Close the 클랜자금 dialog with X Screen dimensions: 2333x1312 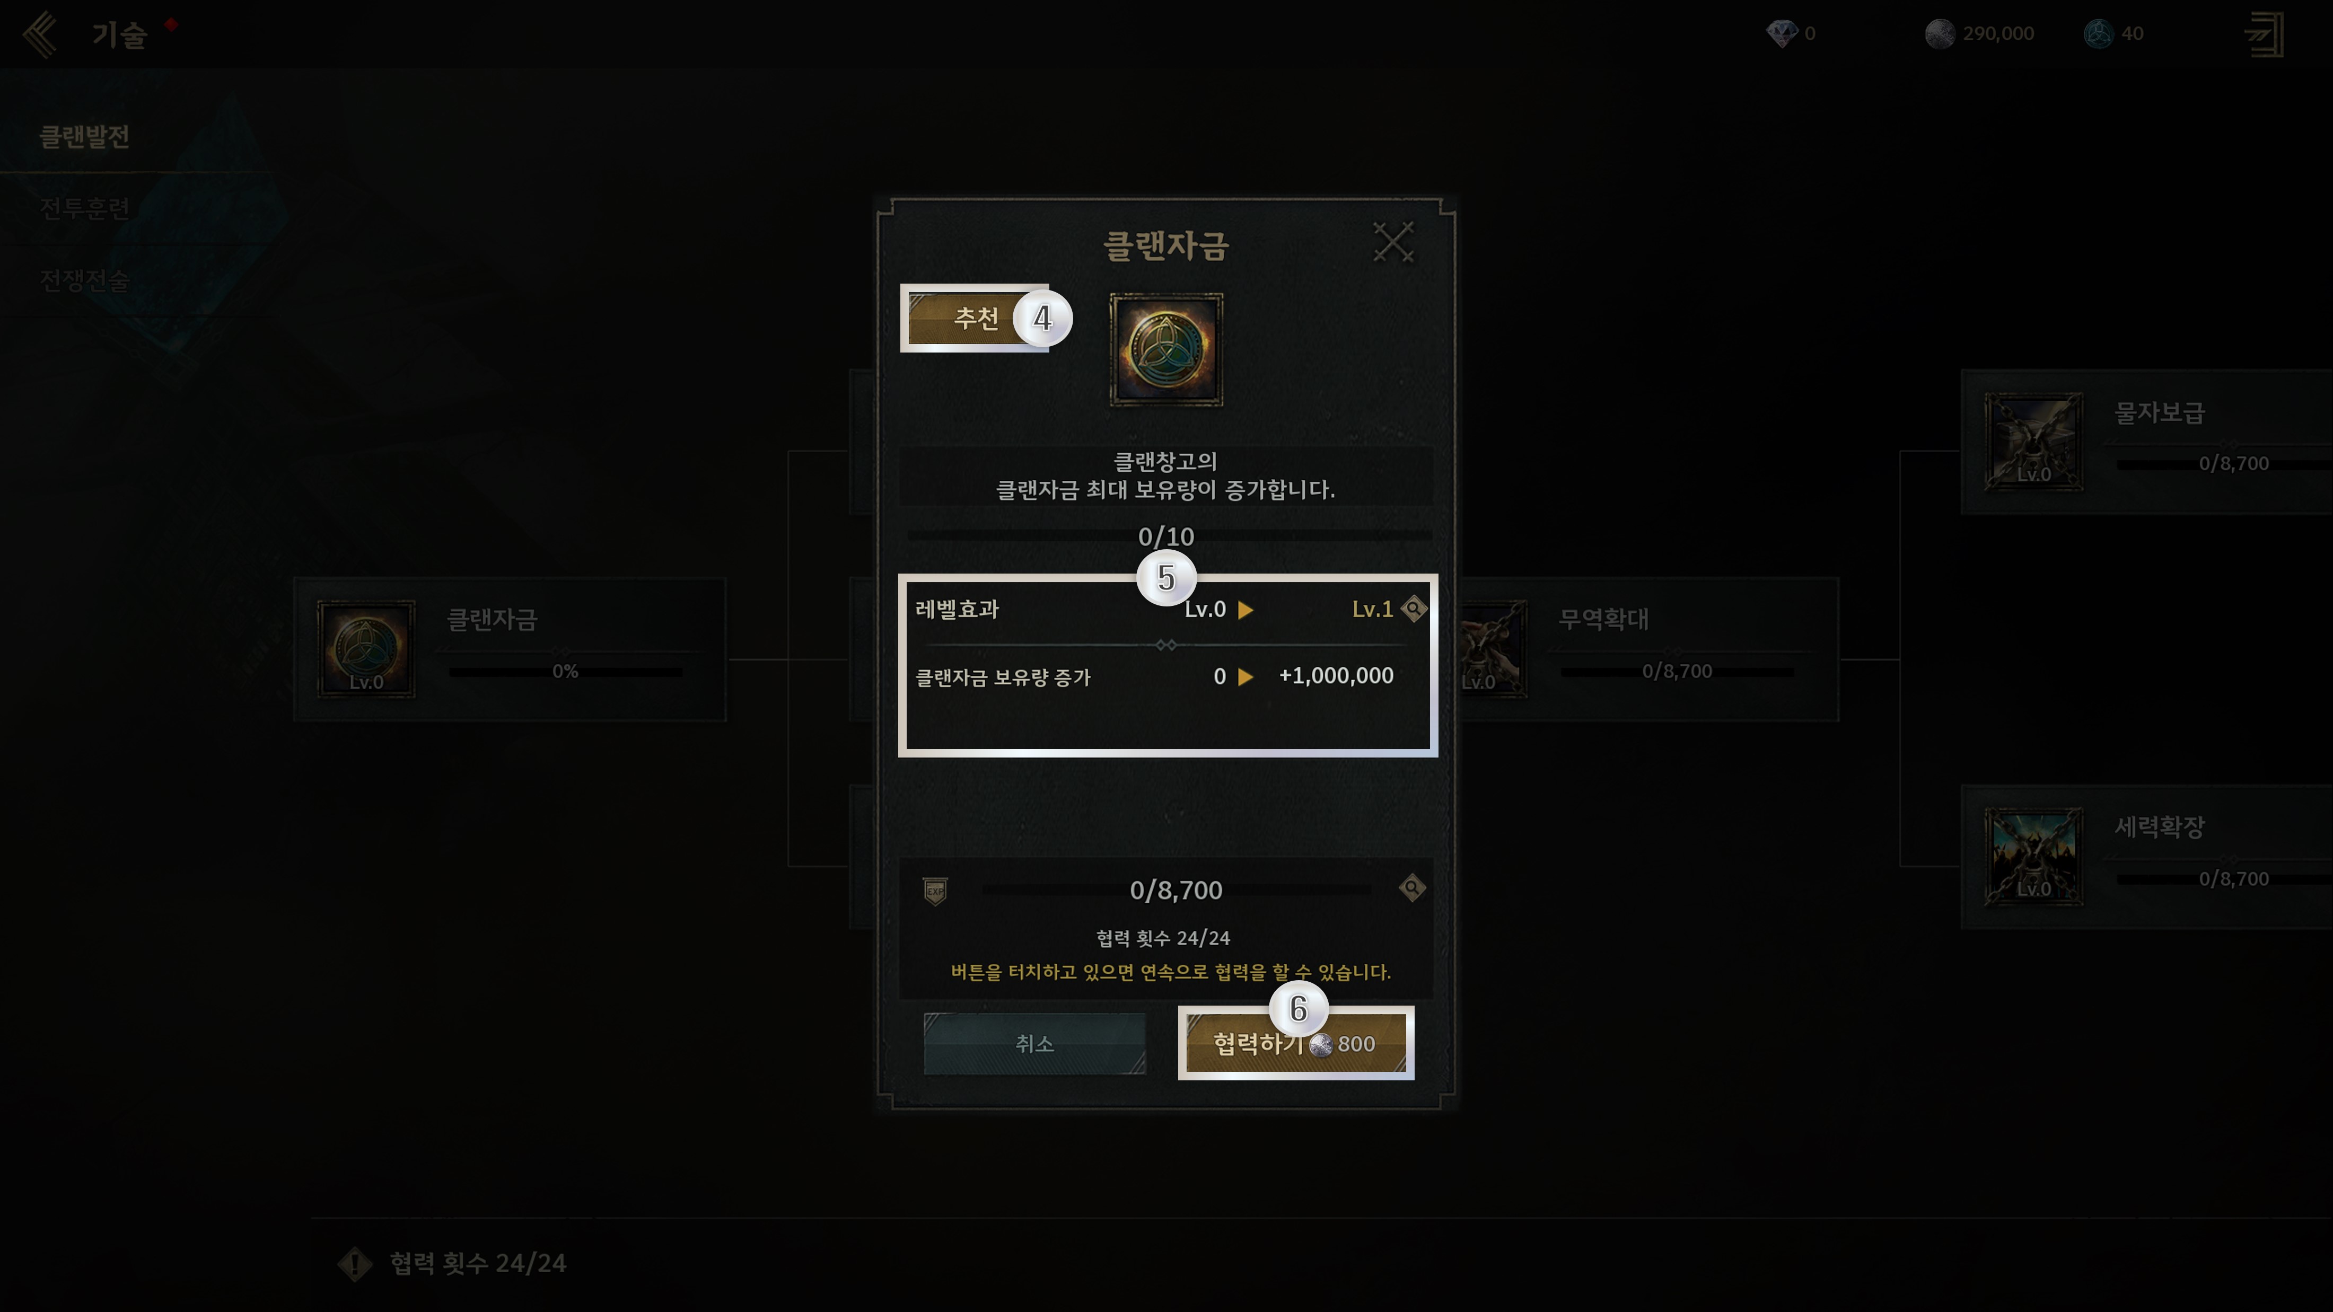pyautogui.click(x=1393, y=242)
